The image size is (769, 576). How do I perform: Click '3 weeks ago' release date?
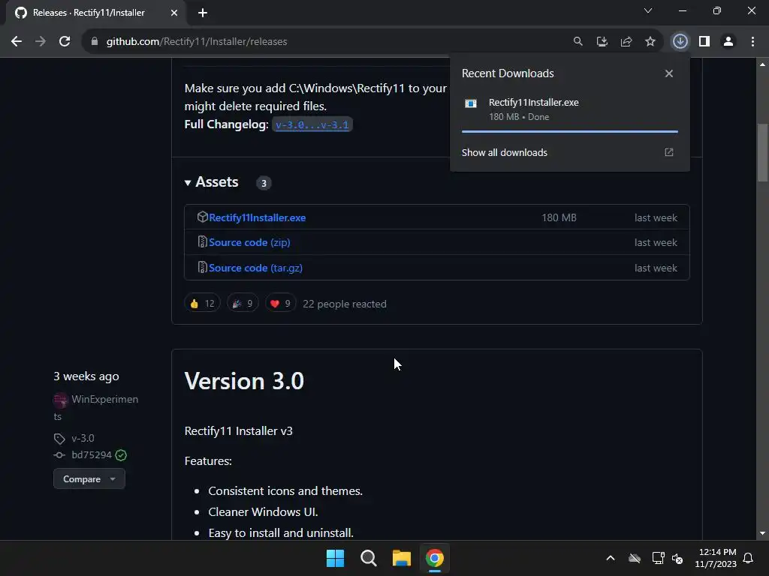coord(86,376)
